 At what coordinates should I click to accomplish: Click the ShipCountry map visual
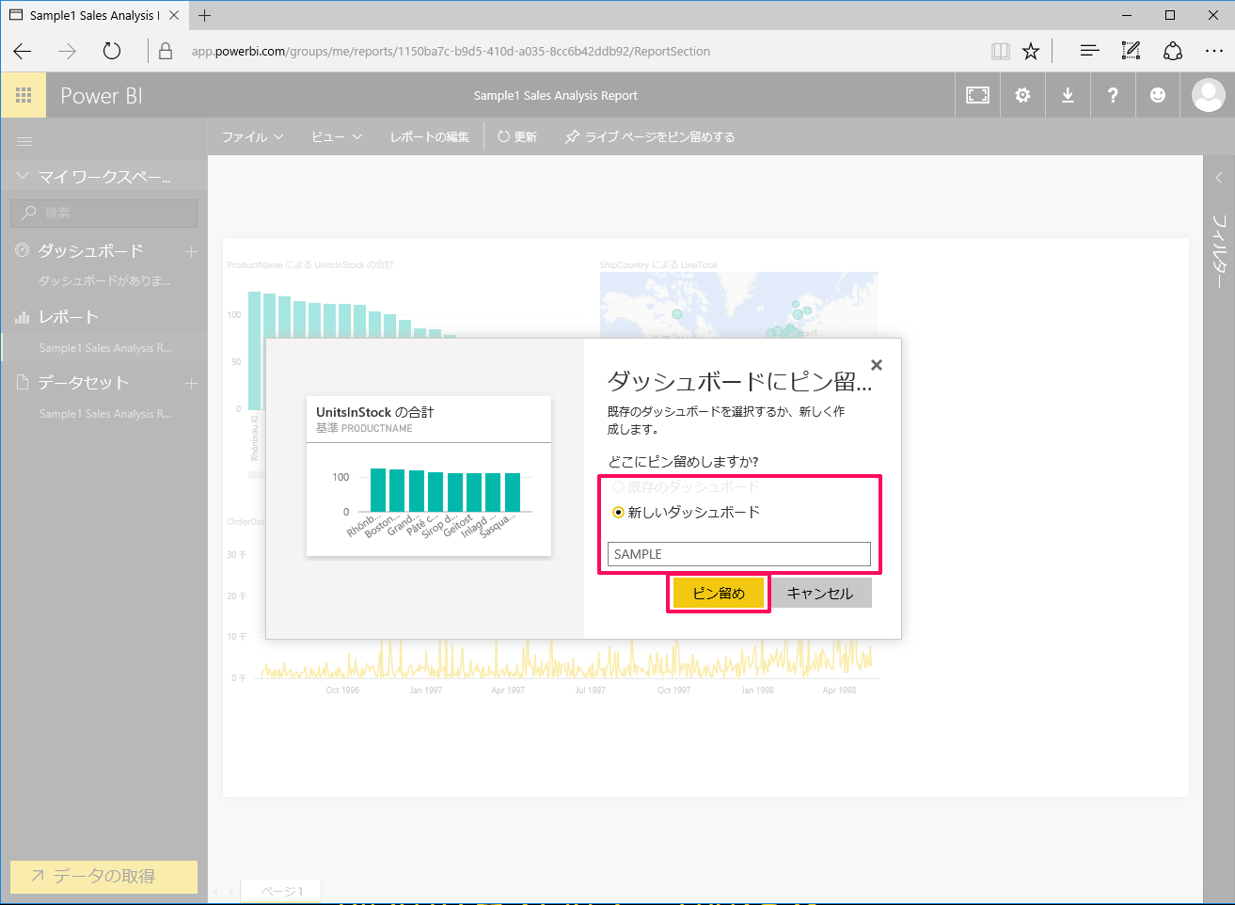tap(738, 306)
